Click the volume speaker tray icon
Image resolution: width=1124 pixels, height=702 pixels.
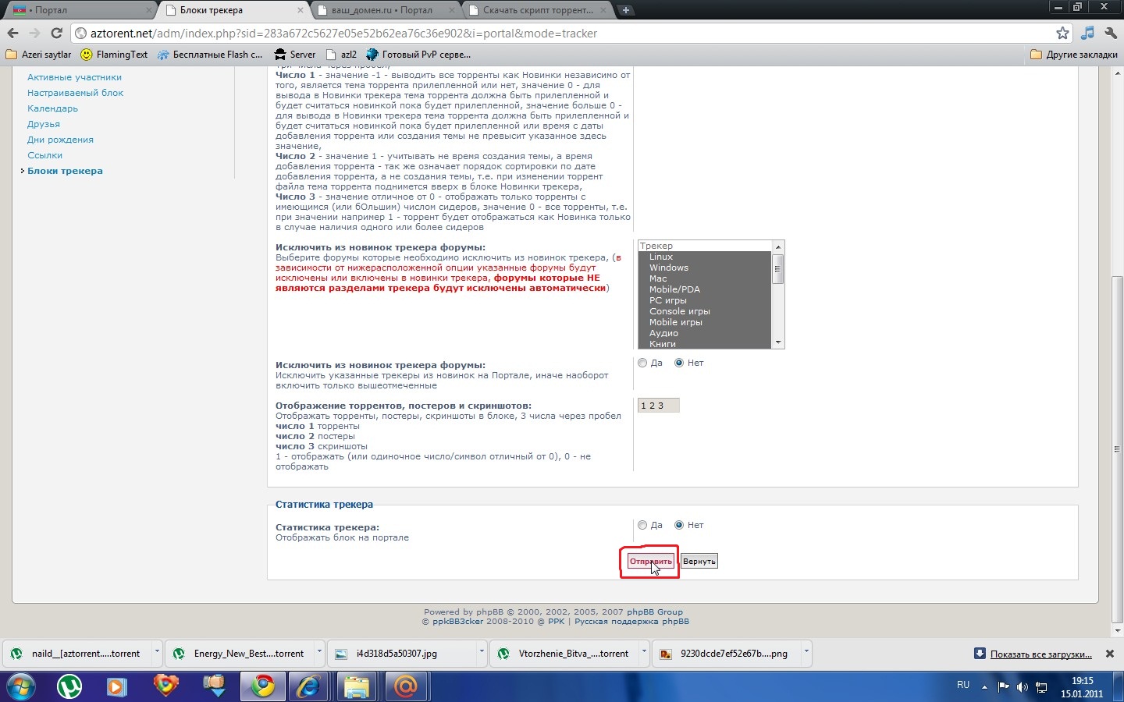pos(1022,687)
